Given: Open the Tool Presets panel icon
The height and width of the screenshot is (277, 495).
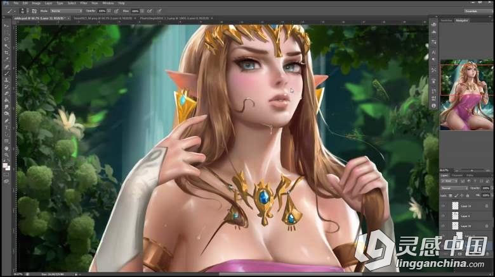Looking at the screenshot, I should (433, 70).
